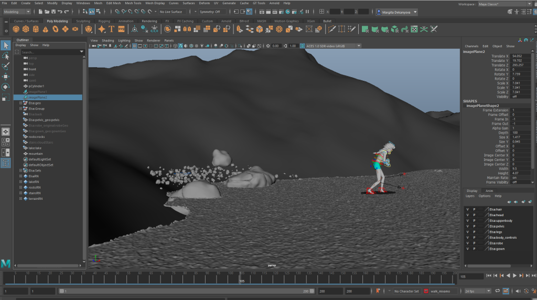Click the Translate X value field
537x300 pixels.
pos(520,56)
